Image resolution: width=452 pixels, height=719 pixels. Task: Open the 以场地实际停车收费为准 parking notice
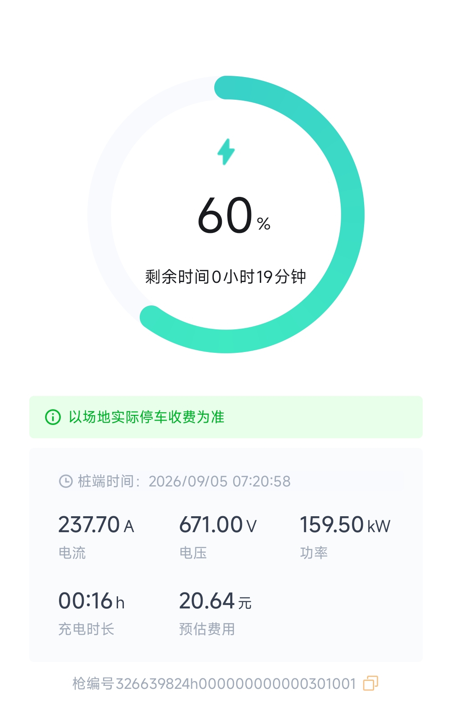click(226, 417)
